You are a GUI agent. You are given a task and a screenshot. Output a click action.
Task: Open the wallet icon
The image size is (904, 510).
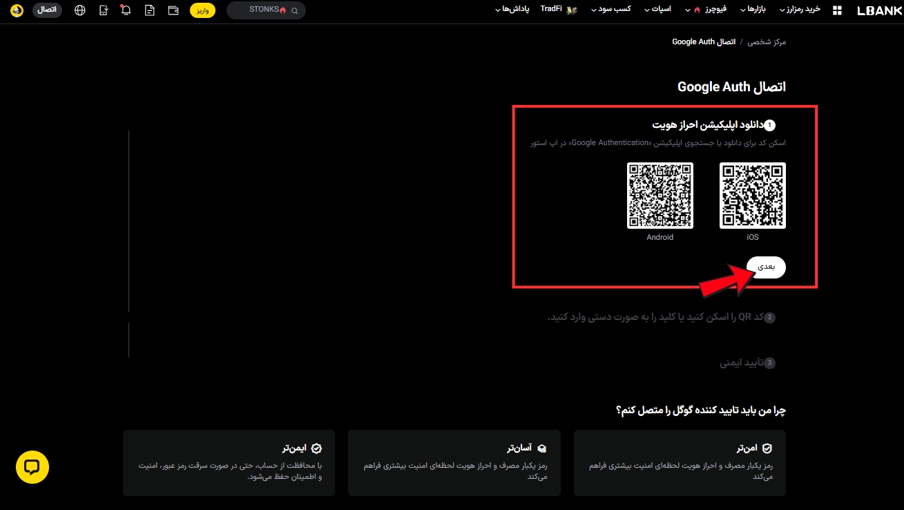pos(173,10)
